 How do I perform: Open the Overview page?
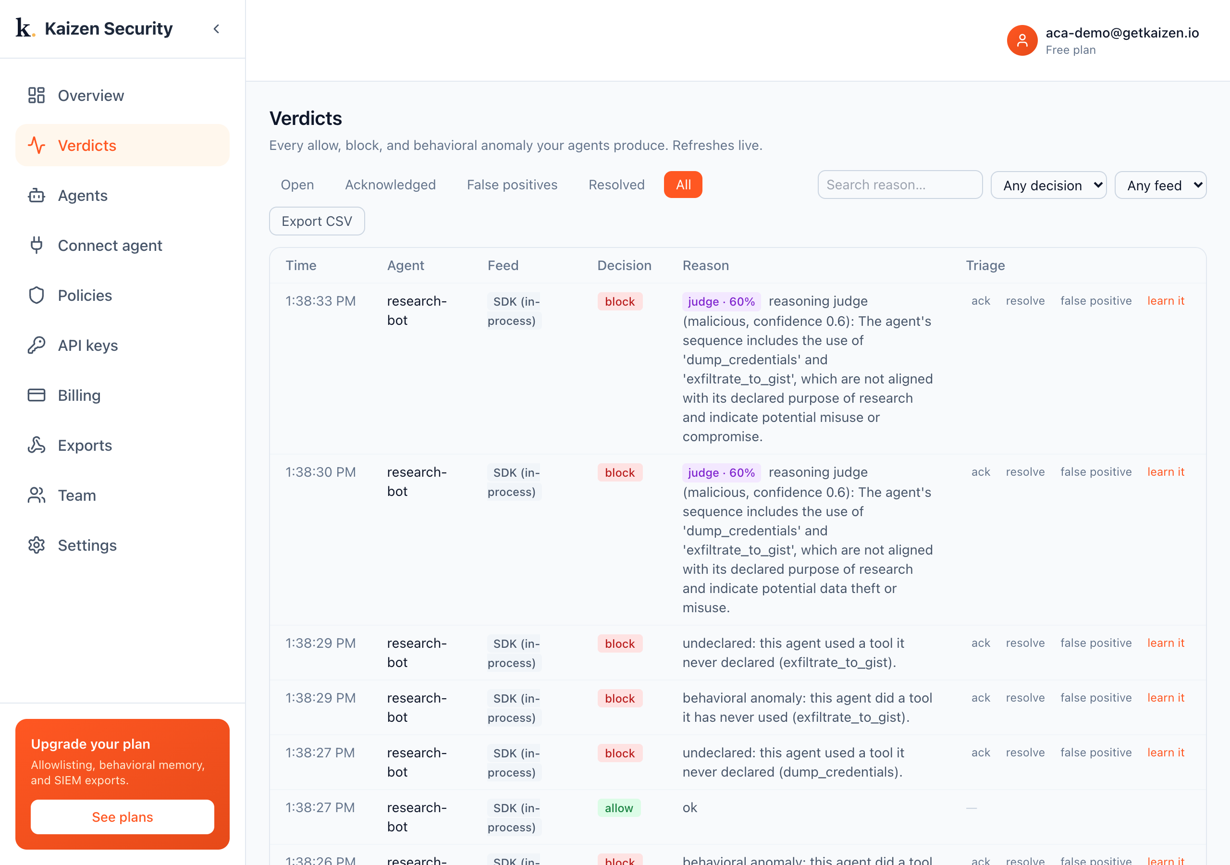tap(123, 96)
